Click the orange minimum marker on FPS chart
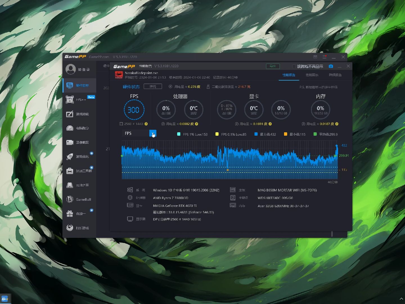Viewport: 405px width, 304px height. pyautogui.click(x=228, y=170)
